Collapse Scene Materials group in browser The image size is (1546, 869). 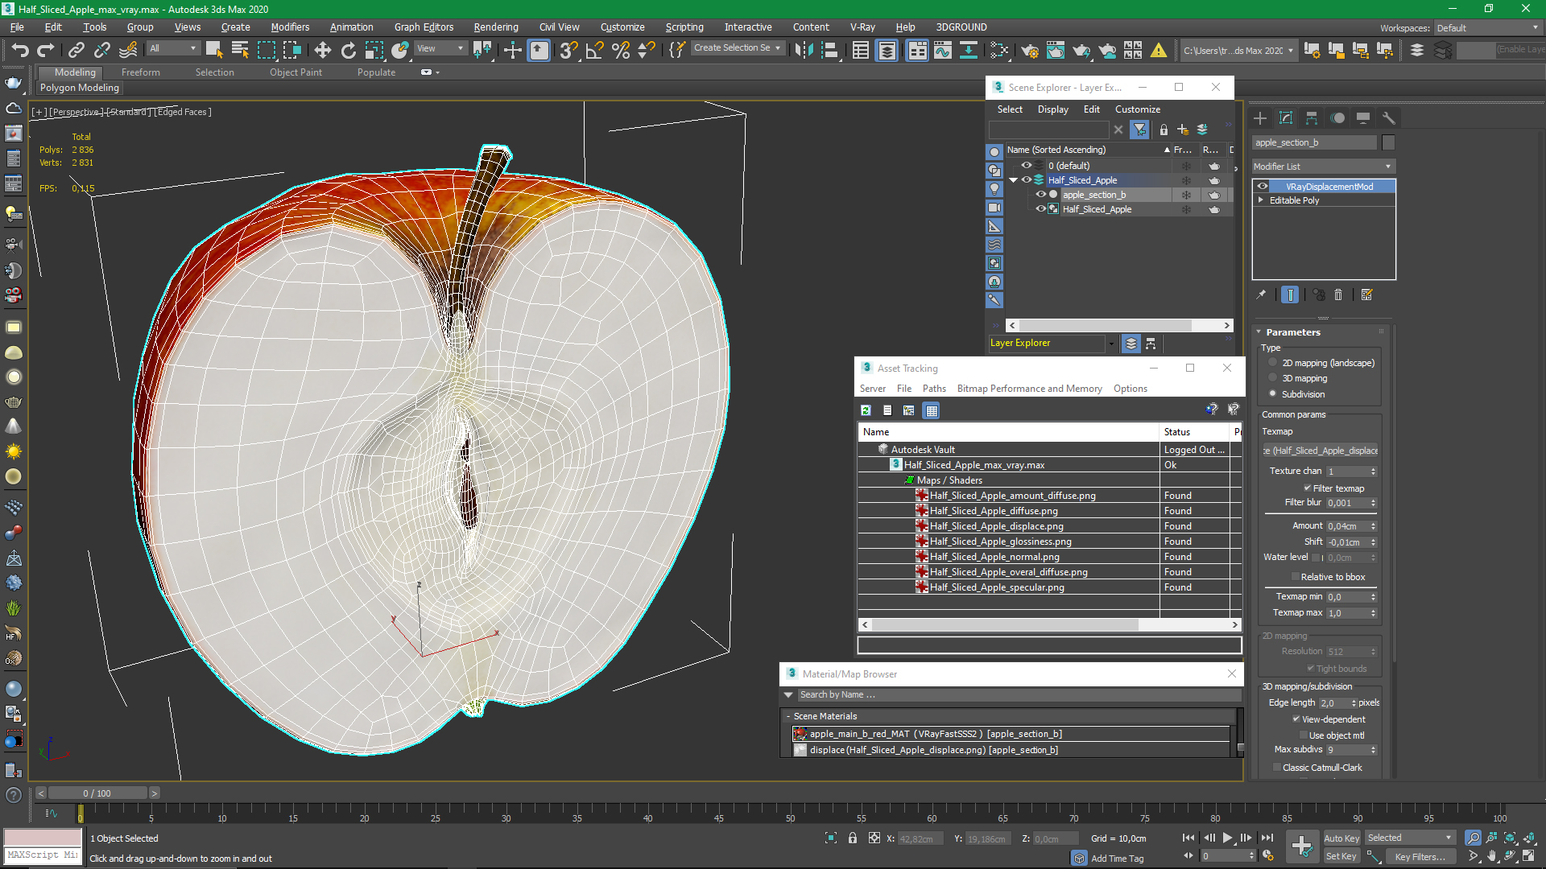pyautogui.click(x=788, y=716)
